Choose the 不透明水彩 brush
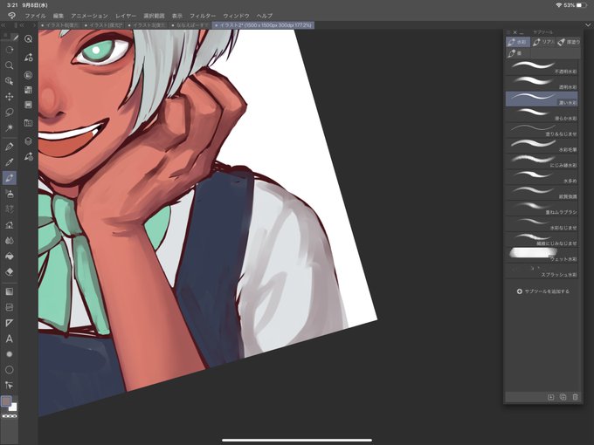The image size is (594, 445). [542, 67]
